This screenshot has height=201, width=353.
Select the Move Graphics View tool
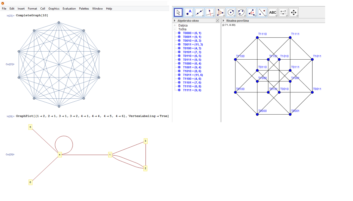coord(294,13)
